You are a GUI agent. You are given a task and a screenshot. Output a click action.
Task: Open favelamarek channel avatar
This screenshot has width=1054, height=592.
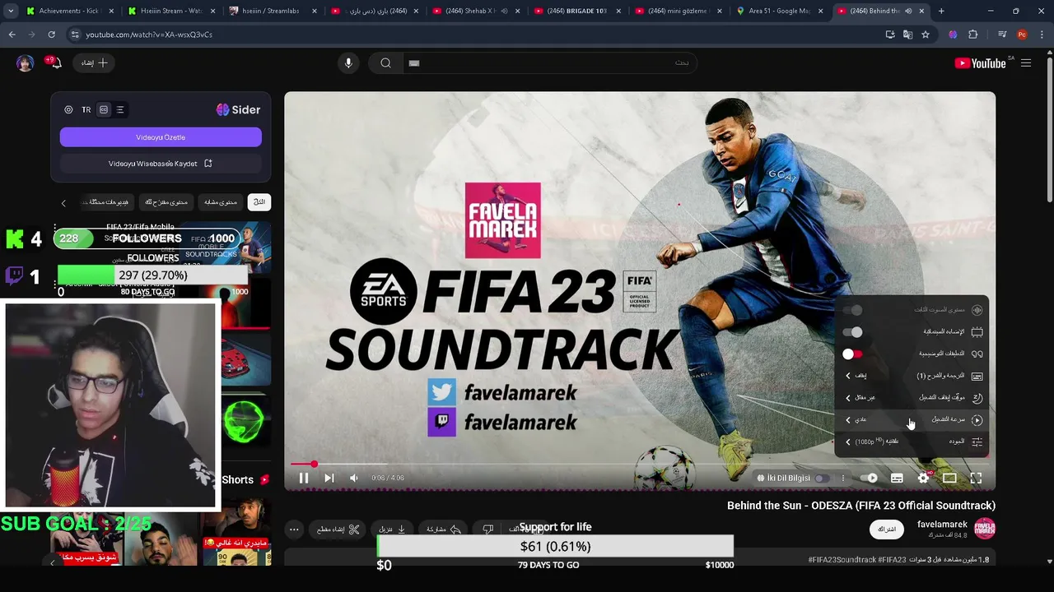985,529
